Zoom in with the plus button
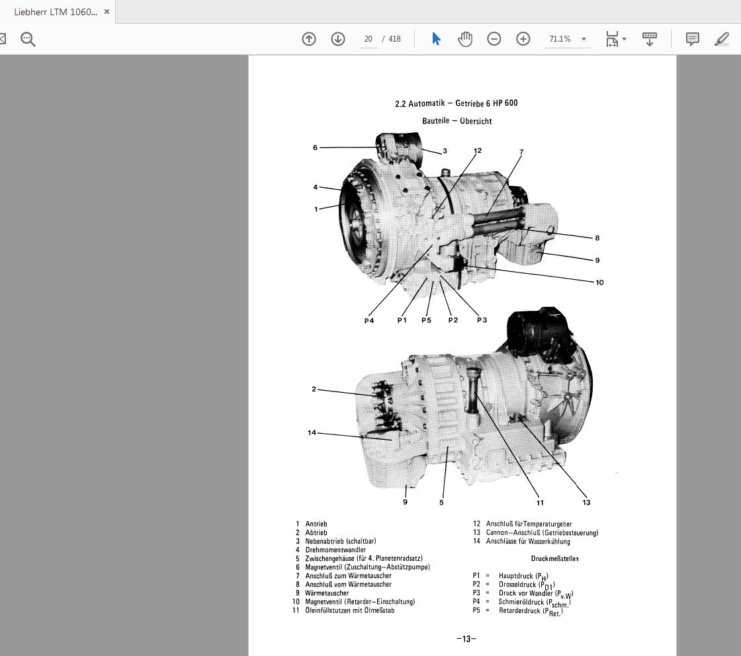The height and width of the screenshot is (656, 741). (523, 39)
